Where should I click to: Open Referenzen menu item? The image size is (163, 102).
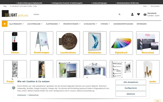pyautogui.click(x=142, y=24)
